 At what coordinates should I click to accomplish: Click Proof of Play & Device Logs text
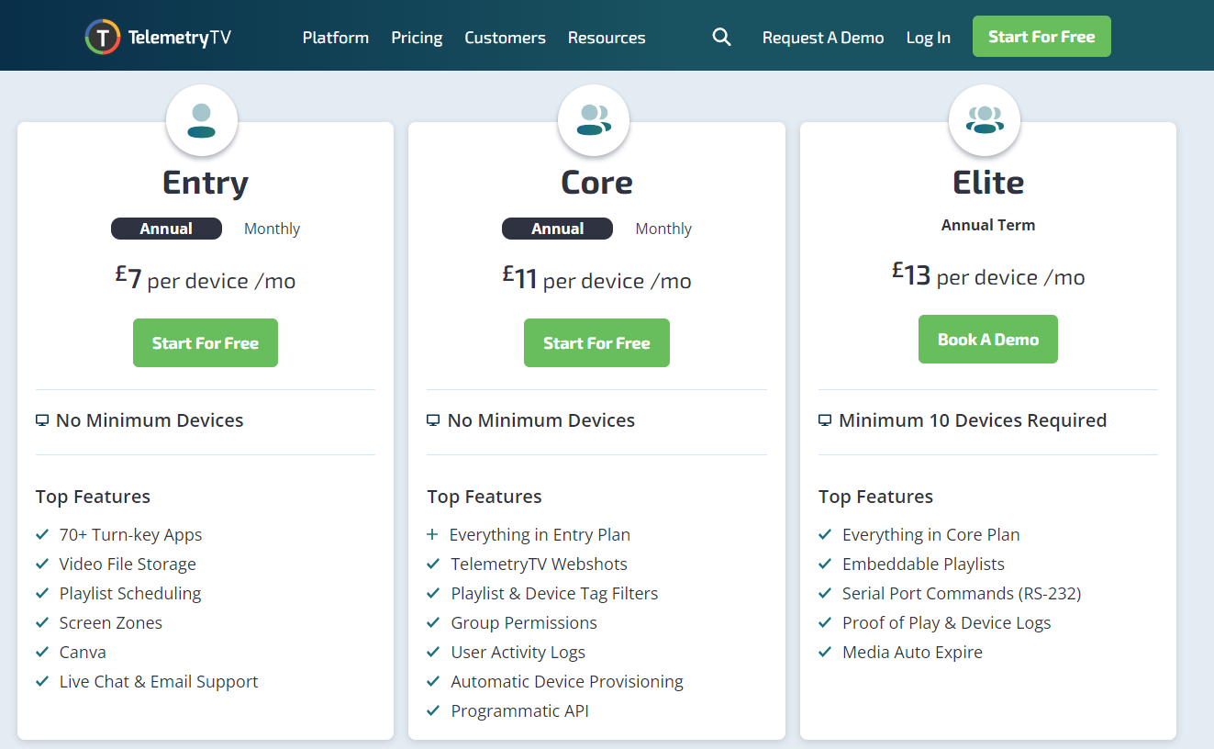(947, 622)
